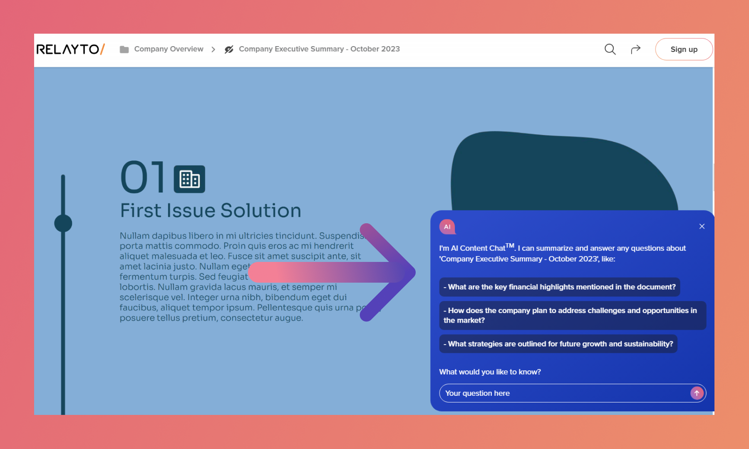Image resolution: width=749 pixels, height=449 pixels.
Task: Close the AI Content Chat panel
Action: pyautogui.click(x=702, y=226)
